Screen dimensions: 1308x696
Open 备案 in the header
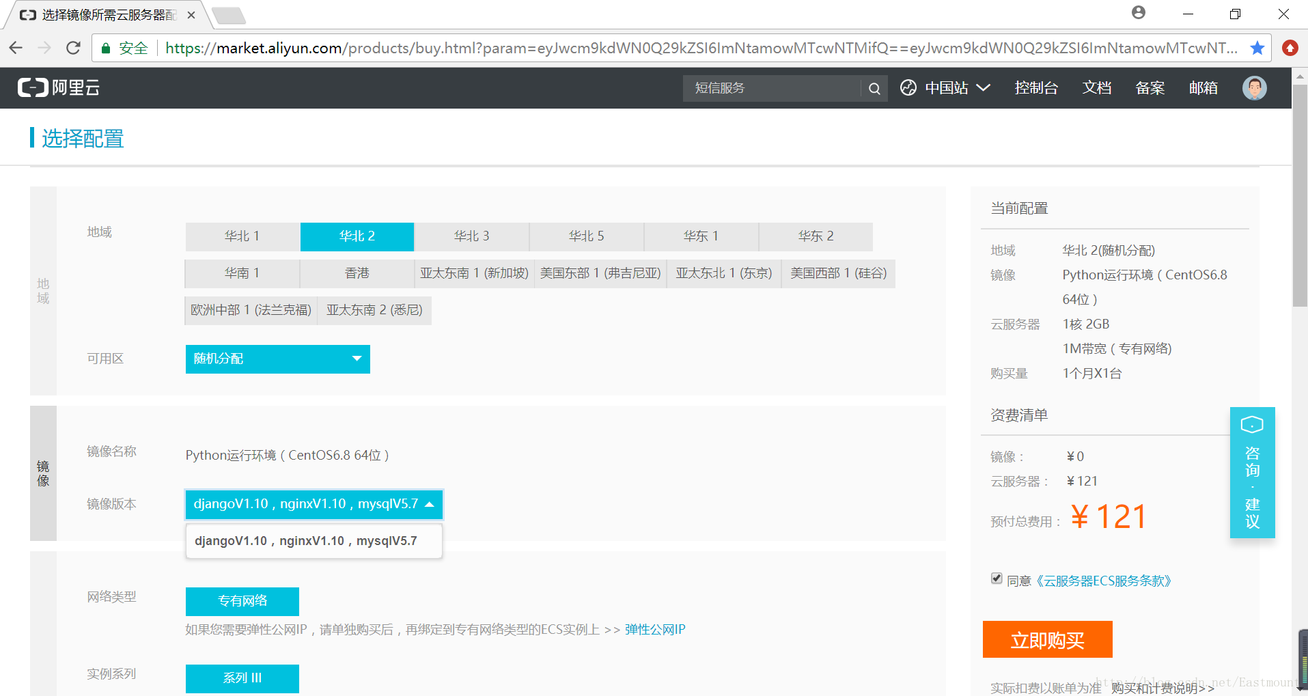pos(1150,87)
